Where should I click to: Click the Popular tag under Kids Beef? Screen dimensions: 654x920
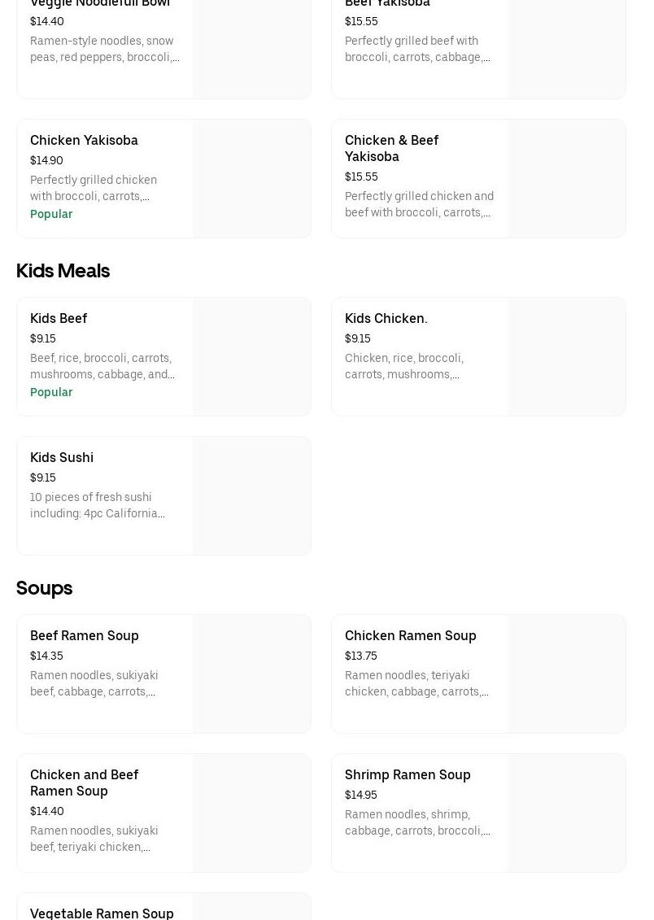[51, 392]
